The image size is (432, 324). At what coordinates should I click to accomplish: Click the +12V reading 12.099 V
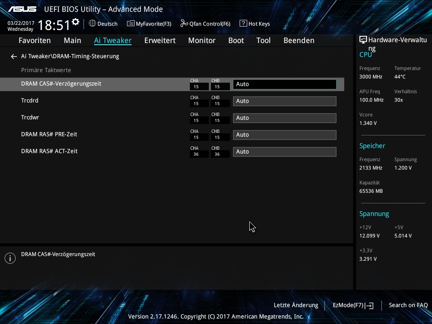tap(370, 236)
